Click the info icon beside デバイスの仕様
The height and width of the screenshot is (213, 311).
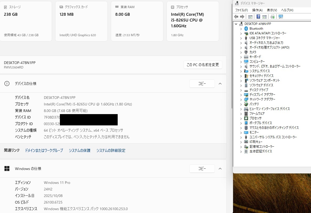pyautogui.click(x=7, y=84)
